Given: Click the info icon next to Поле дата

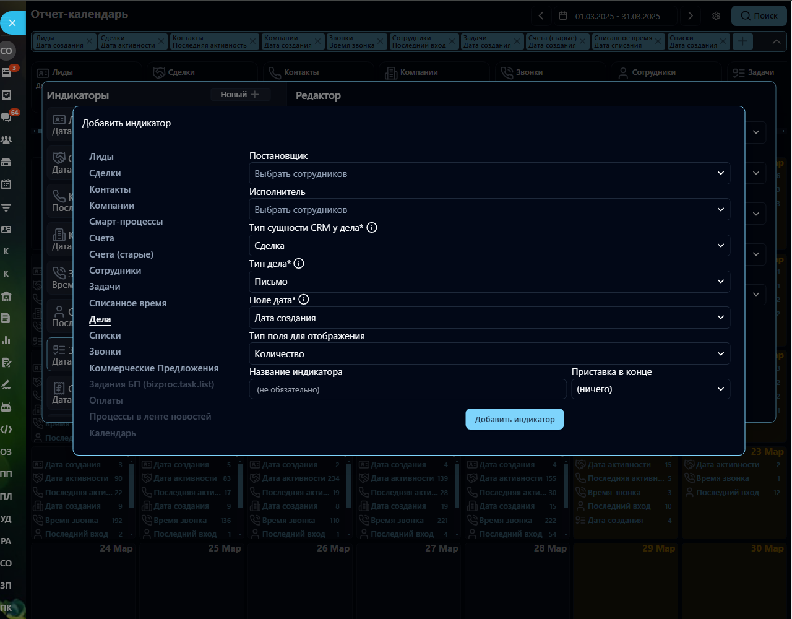Looking at the screenshot, I should 304,300.
